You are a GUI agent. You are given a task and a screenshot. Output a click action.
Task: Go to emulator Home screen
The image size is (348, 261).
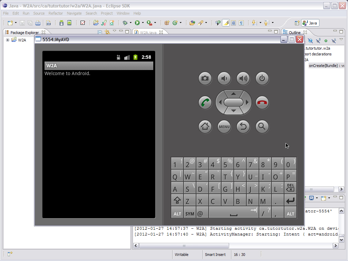pos(205,127)
